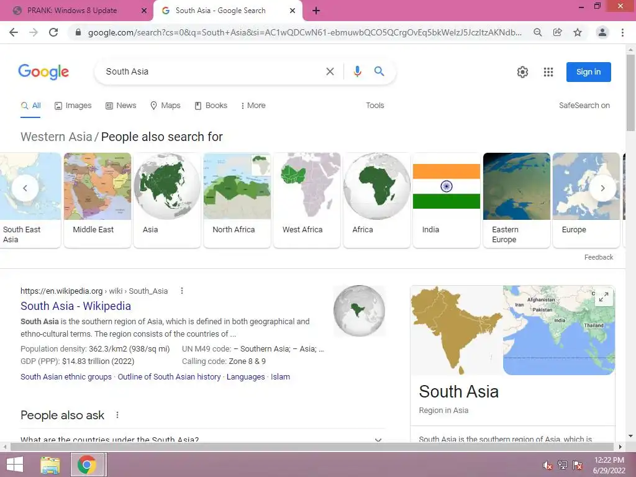Select the Middle East card
Image resolution: width=636 pixels, height=477 pixels.
[x=98, y=200]
